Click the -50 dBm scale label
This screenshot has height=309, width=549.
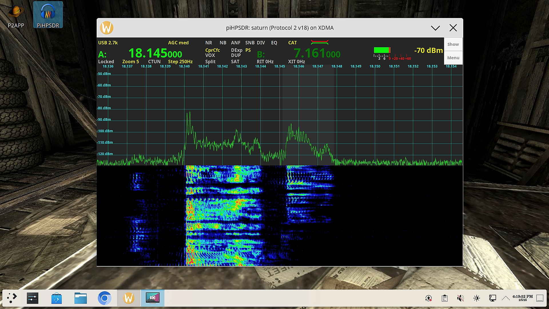[104, 74]
